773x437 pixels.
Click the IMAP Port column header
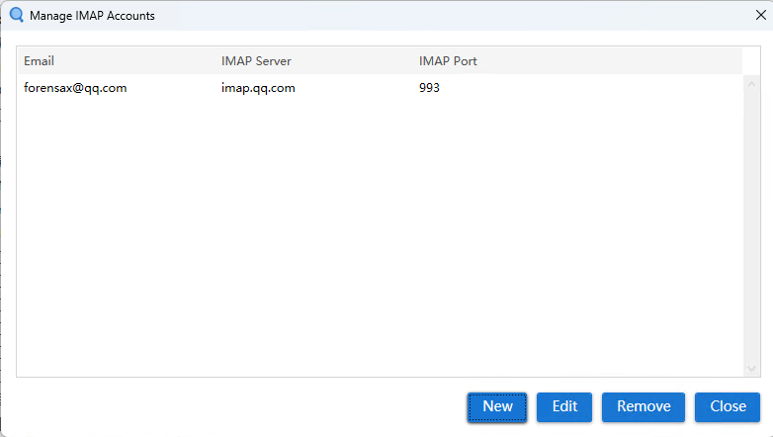[x=448, y=61]
